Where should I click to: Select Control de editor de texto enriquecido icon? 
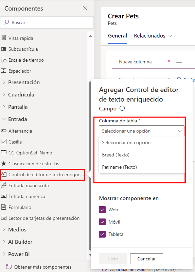click(4, 174)
